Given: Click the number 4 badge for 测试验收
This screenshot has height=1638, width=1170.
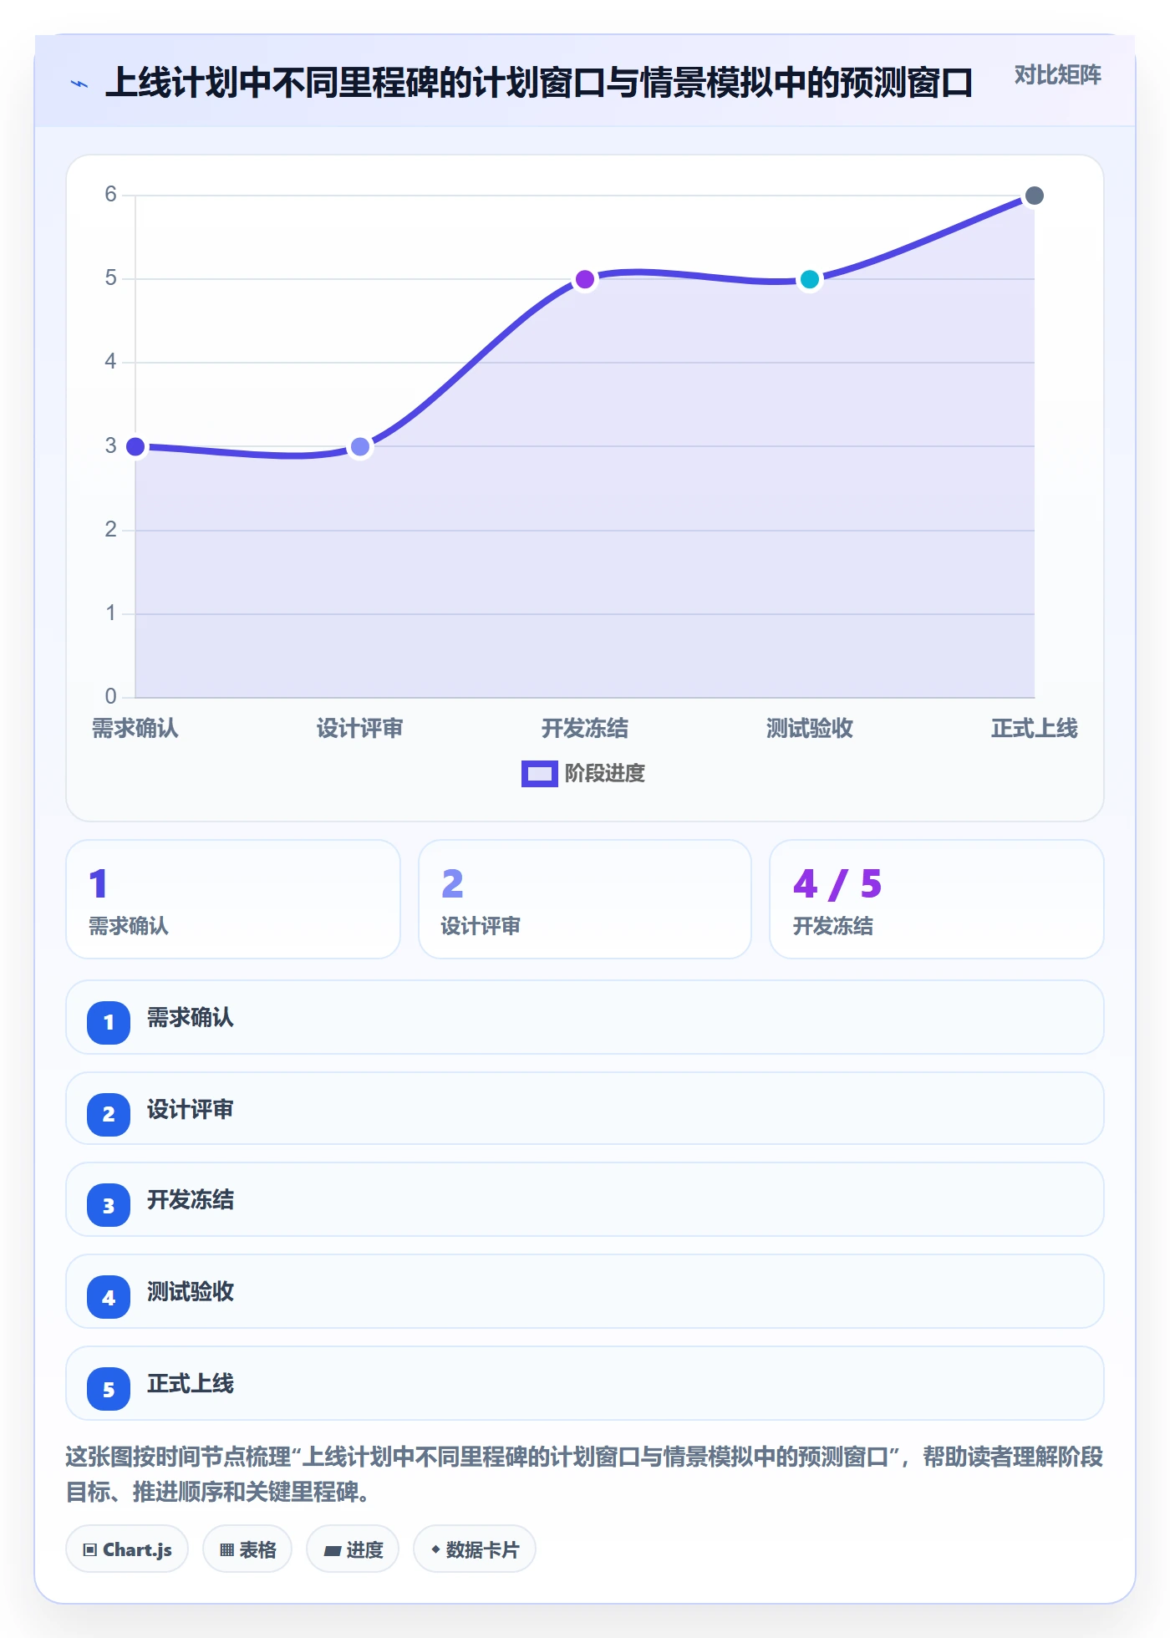Looking at the screenshot, I should pos(109,1297).
